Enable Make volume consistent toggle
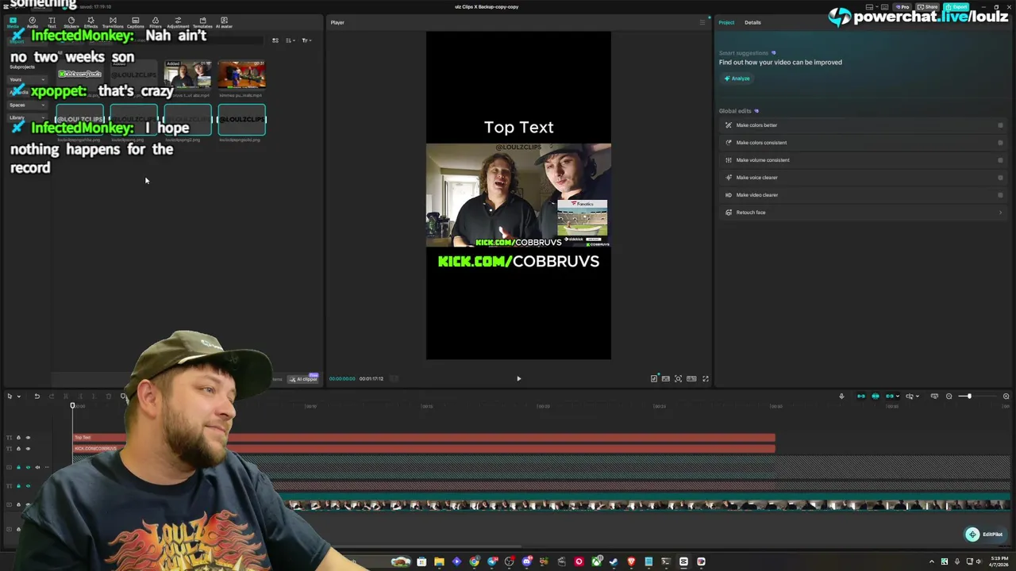This screenshot has width=1016, height=571. tap(1000, 160)
